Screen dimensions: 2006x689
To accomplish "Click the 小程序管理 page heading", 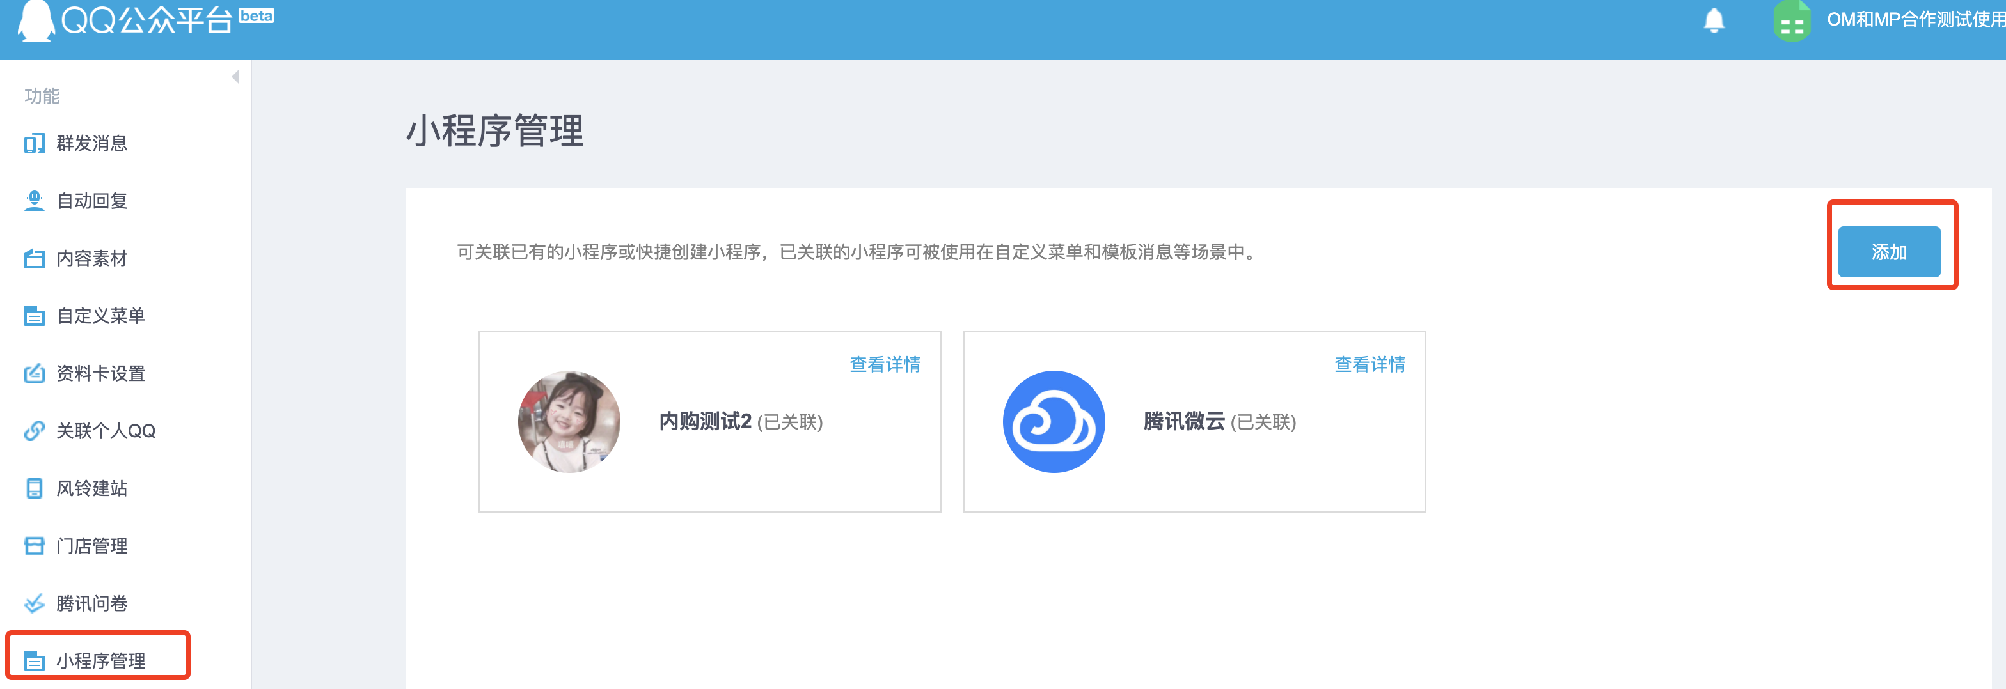I will pos(495,130).
